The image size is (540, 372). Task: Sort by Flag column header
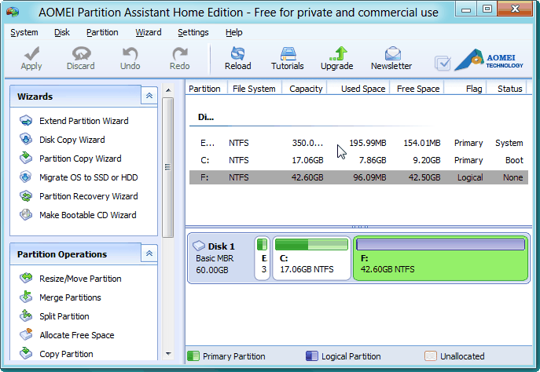[465, 89]
